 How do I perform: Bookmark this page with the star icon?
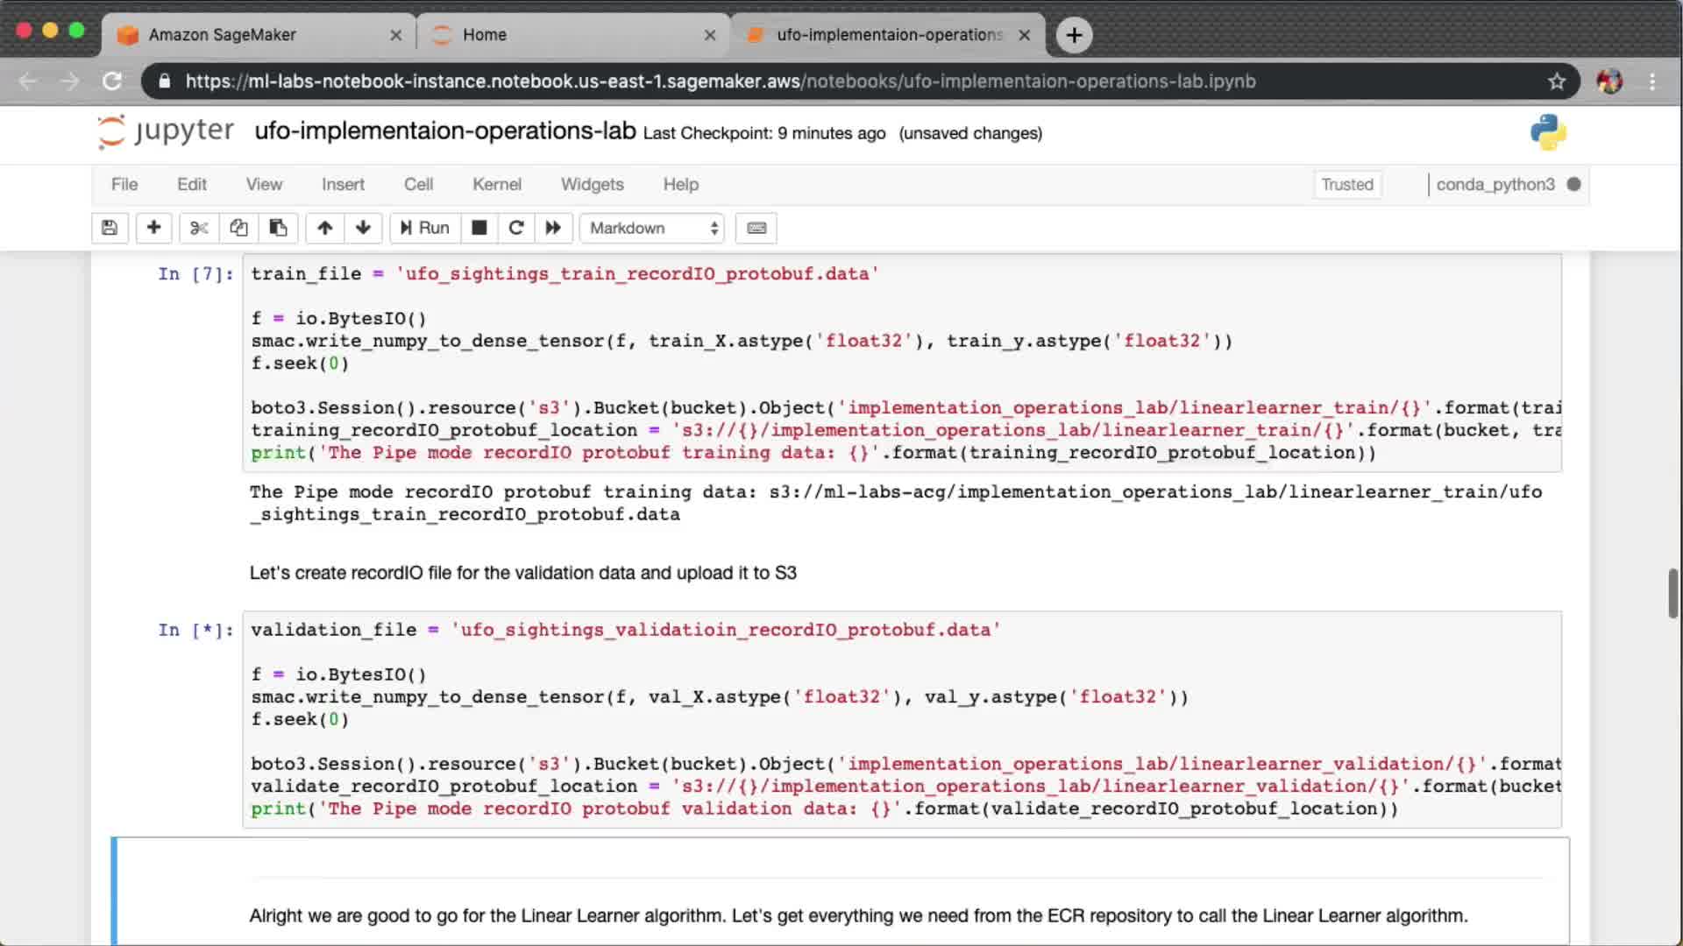(x=1556, y=81)
